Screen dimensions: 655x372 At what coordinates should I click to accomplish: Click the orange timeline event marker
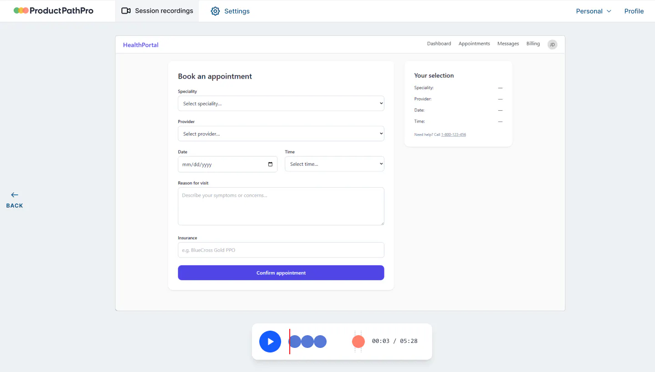coord(358,342)
